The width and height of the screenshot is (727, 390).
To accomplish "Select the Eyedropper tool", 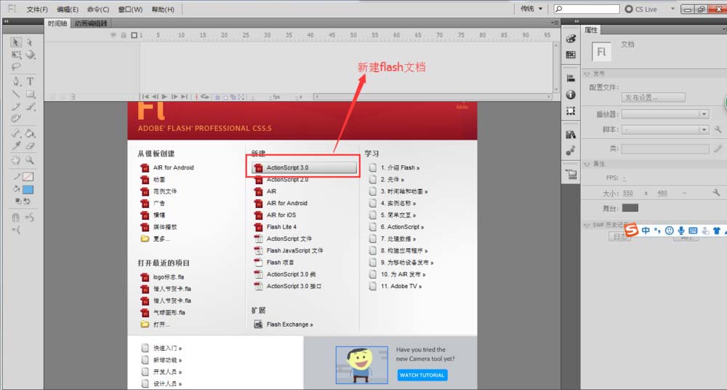I will pos(16,146).
